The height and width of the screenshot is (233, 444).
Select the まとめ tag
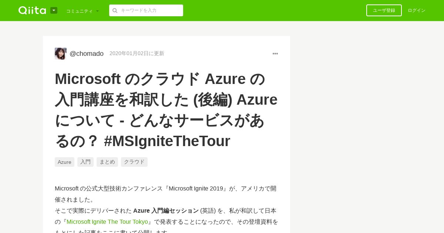[107, 162]
